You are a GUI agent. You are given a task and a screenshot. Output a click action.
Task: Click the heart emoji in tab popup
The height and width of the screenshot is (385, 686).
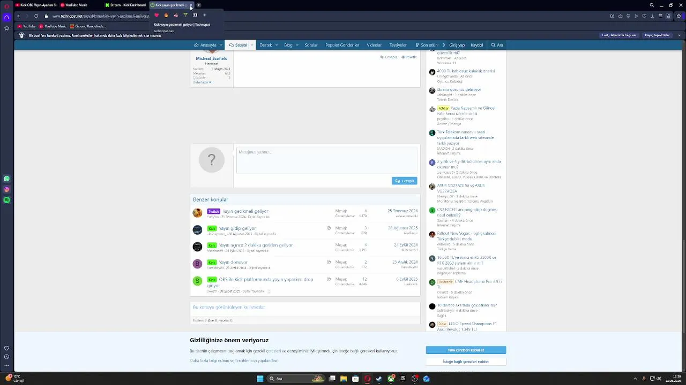pyautogui.click(x=156, y=15)
